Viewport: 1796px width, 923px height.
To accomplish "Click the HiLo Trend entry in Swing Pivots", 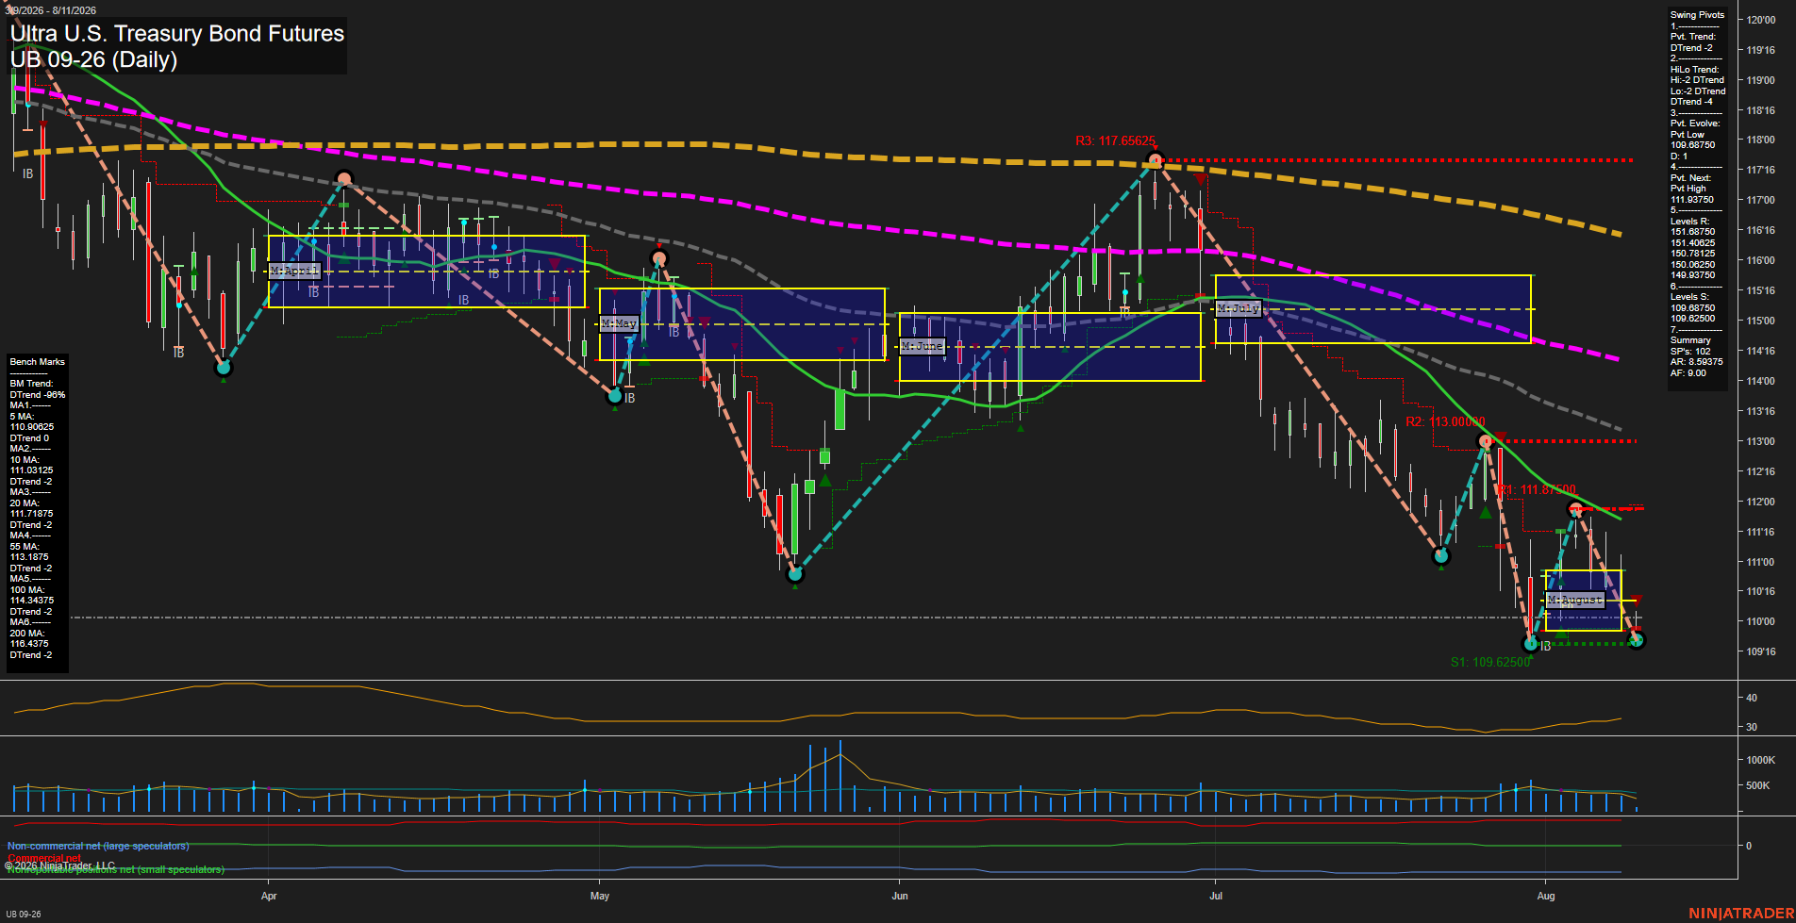I will pos(1695,70).
